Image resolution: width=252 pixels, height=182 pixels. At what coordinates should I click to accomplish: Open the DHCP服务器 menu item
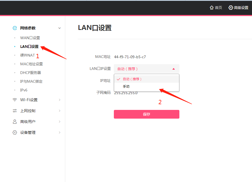pyautogui.click(x=31, y=73)
